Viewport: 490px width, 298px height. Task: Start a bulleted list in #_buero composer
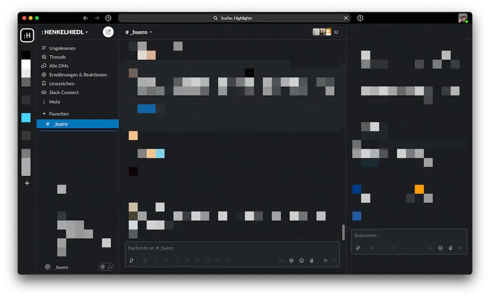pos(208,260)
